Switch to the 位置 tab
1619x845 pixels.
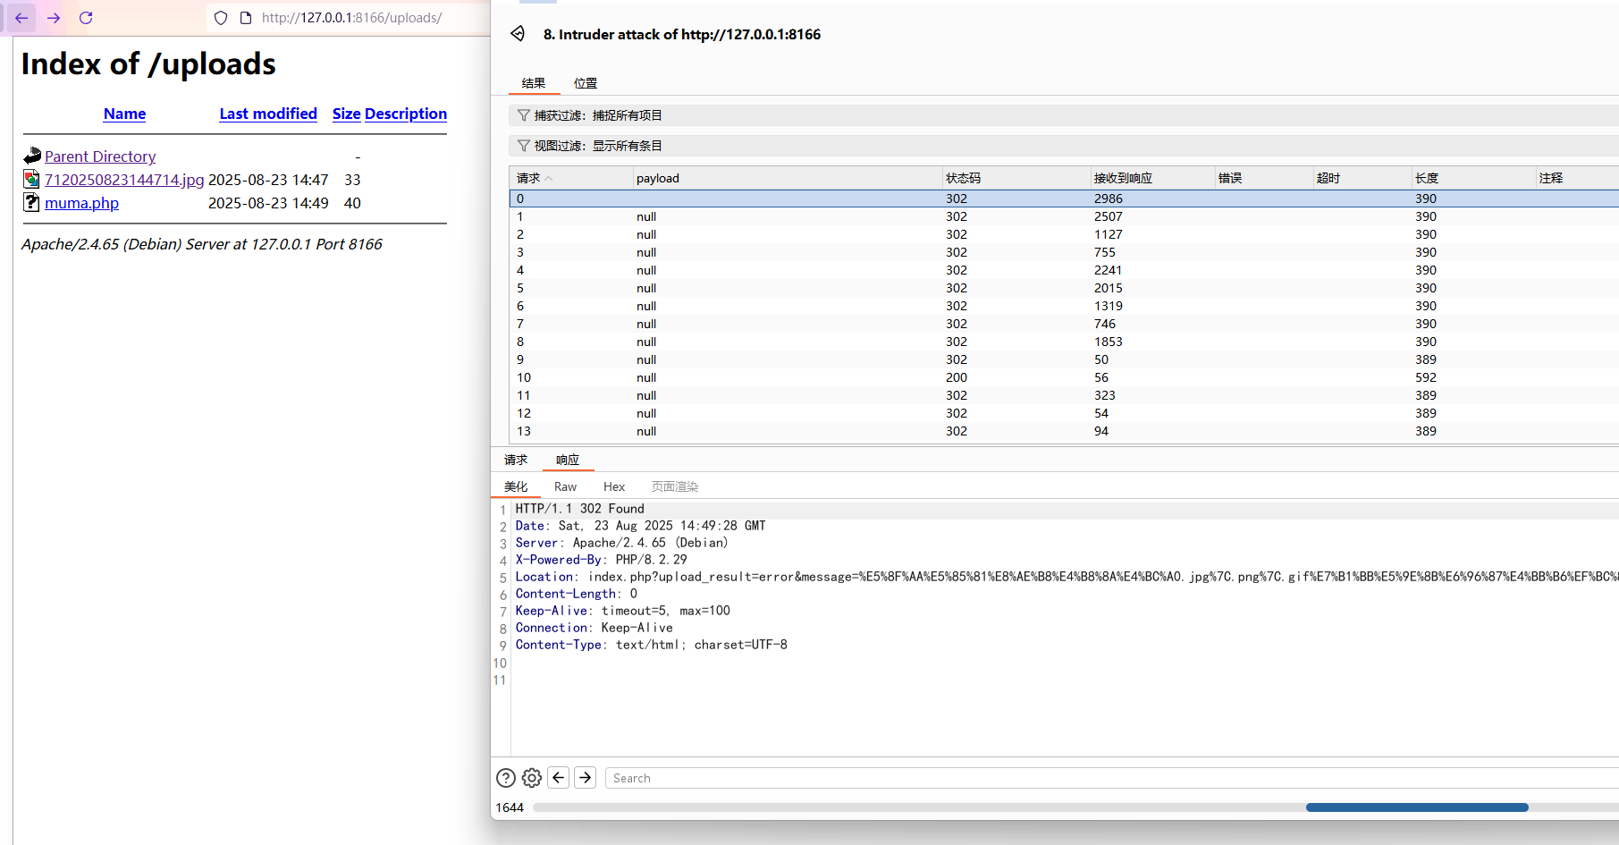click(x=586, y=83)
